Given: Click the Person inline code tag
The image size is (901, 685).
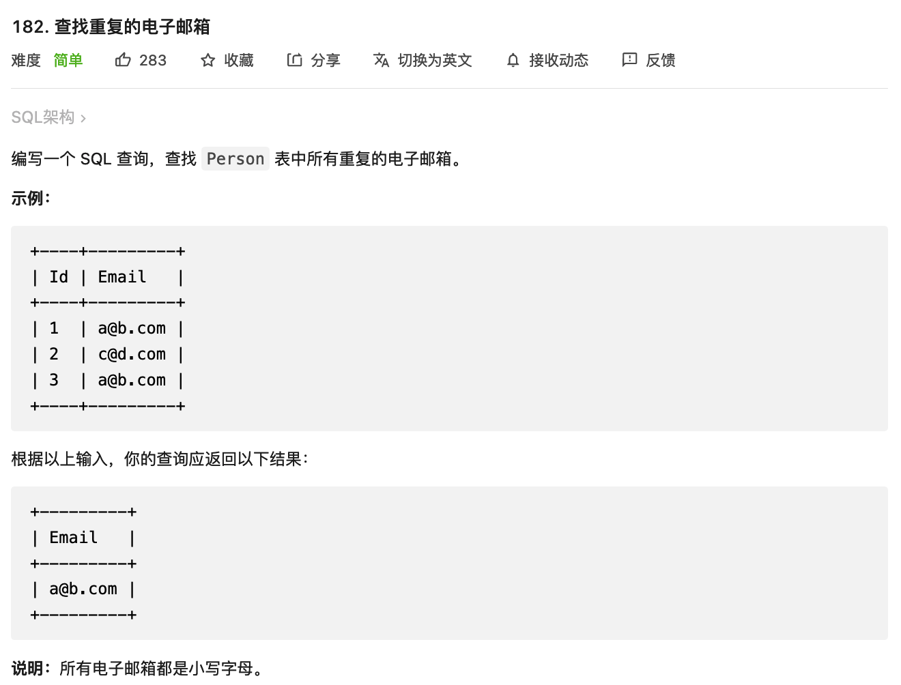Looking at the screenshot, I should pos(235,159).
